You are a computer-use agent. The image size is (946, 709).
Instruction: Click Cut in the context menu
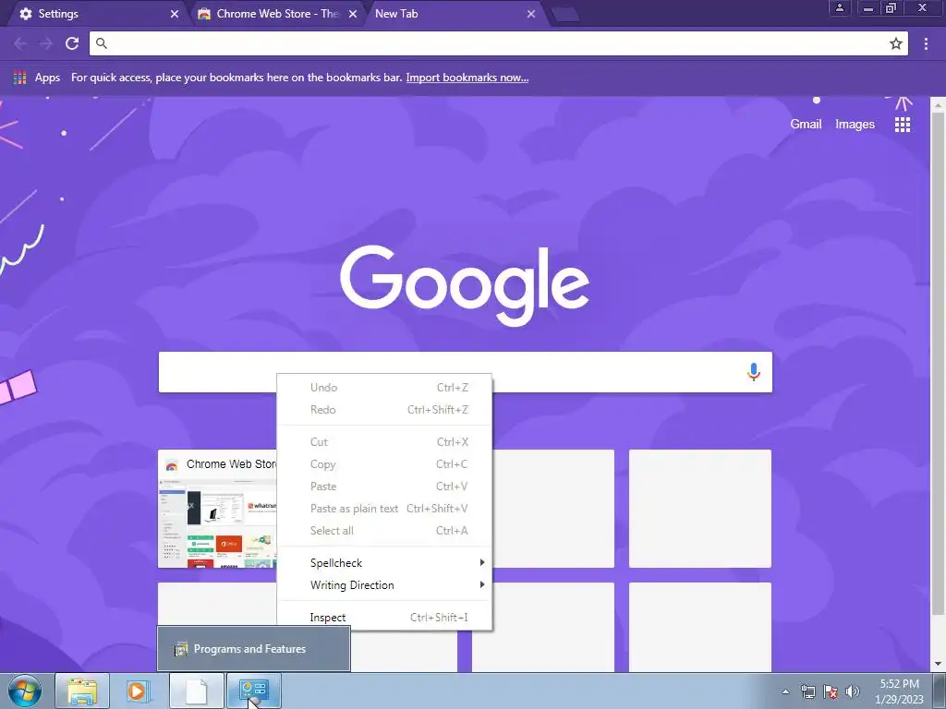click(384, 442)
